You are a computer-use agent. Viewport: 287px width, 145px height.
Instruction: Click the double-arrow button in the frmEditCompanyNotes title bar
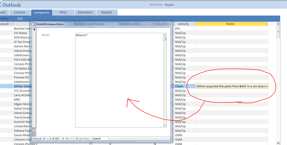(x=142, y=23)
